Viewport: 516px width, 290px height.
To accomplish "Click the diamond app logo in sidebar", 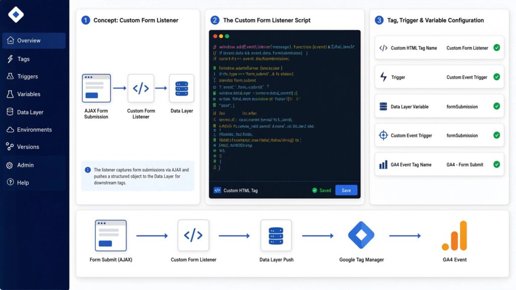I will pos(16,15).
